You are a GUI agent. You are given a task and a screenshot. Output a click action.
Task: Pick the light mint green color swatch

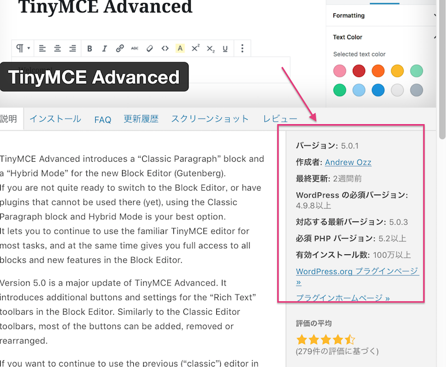(x=416, y=71)
